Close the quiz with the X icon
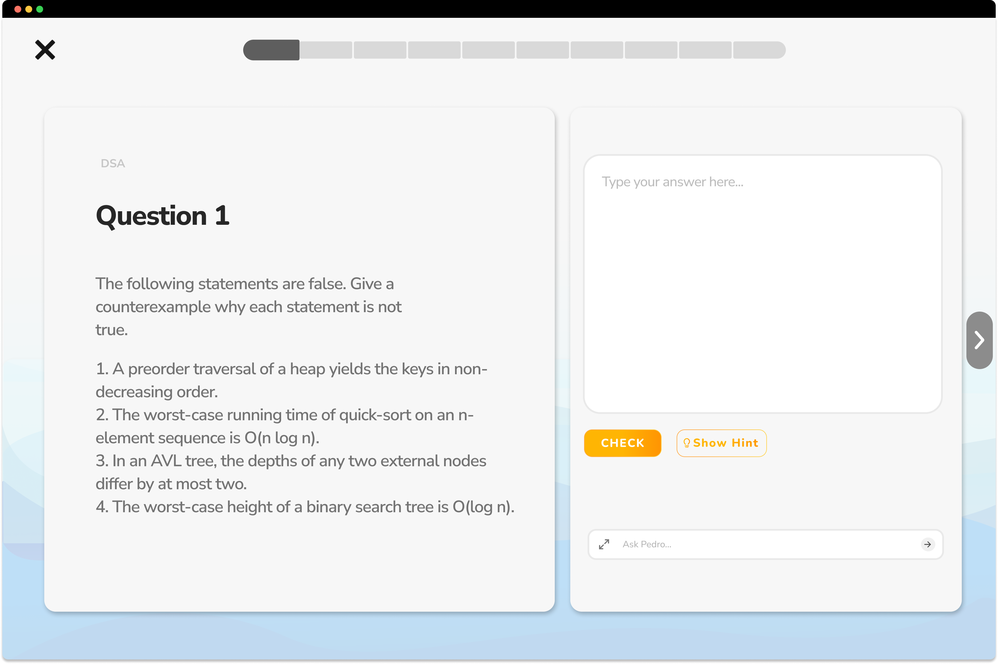This screenshot has height=664, width=998. [x=45, y=50]
